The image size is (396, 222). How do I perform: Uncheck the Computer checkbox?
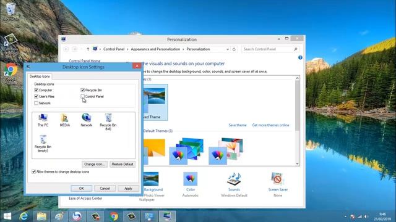[36, 90]
